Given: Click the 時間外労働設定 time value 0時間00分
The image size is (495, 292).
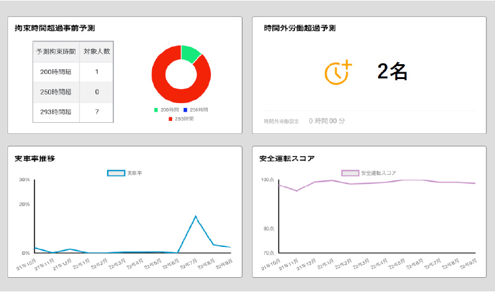Looking at the screenshot, I should point(327,121).
